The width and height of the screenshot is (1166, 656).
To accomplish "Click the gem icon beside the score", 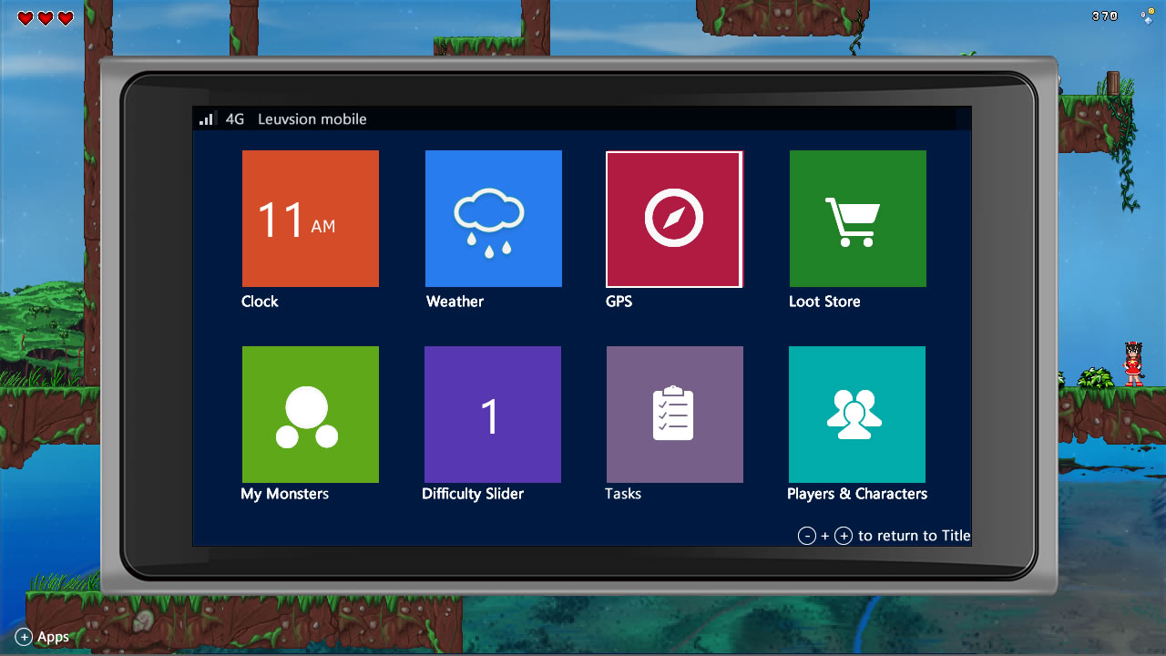I will (1147, 15).
